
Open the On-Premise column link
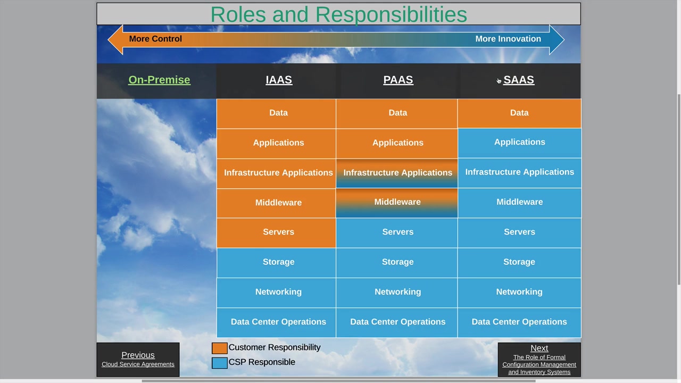tap(159, 80)
